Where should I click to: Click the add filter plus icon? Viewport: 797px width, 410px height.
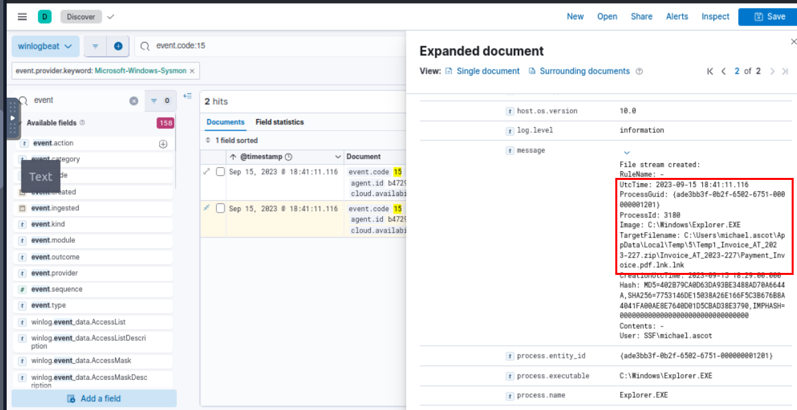coord(118,46)
